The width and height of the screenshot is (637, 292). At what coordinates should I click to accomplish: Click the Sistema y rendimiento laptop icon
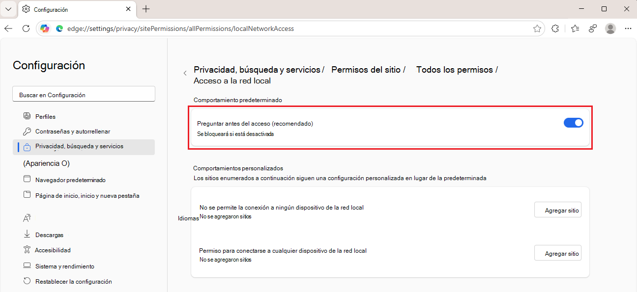(27, 266)
